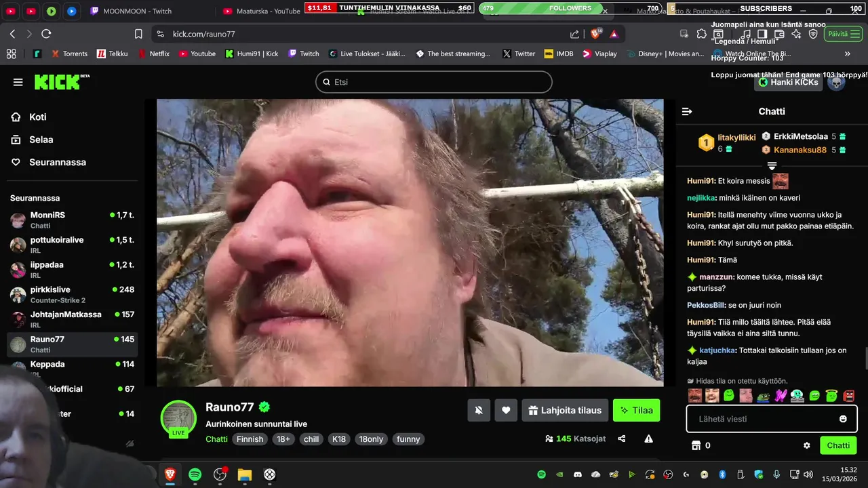Toggle stream notifications bell for Rauno77
The height and width of the screenshot is (488, 868).
pyautogui.click(x=479, y=410)
